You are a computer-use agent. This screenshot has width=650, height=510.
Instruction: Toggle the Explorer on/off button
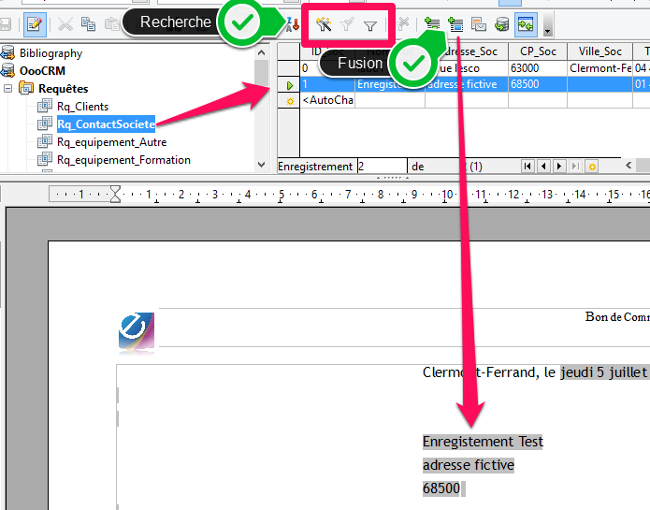point(527,25)
